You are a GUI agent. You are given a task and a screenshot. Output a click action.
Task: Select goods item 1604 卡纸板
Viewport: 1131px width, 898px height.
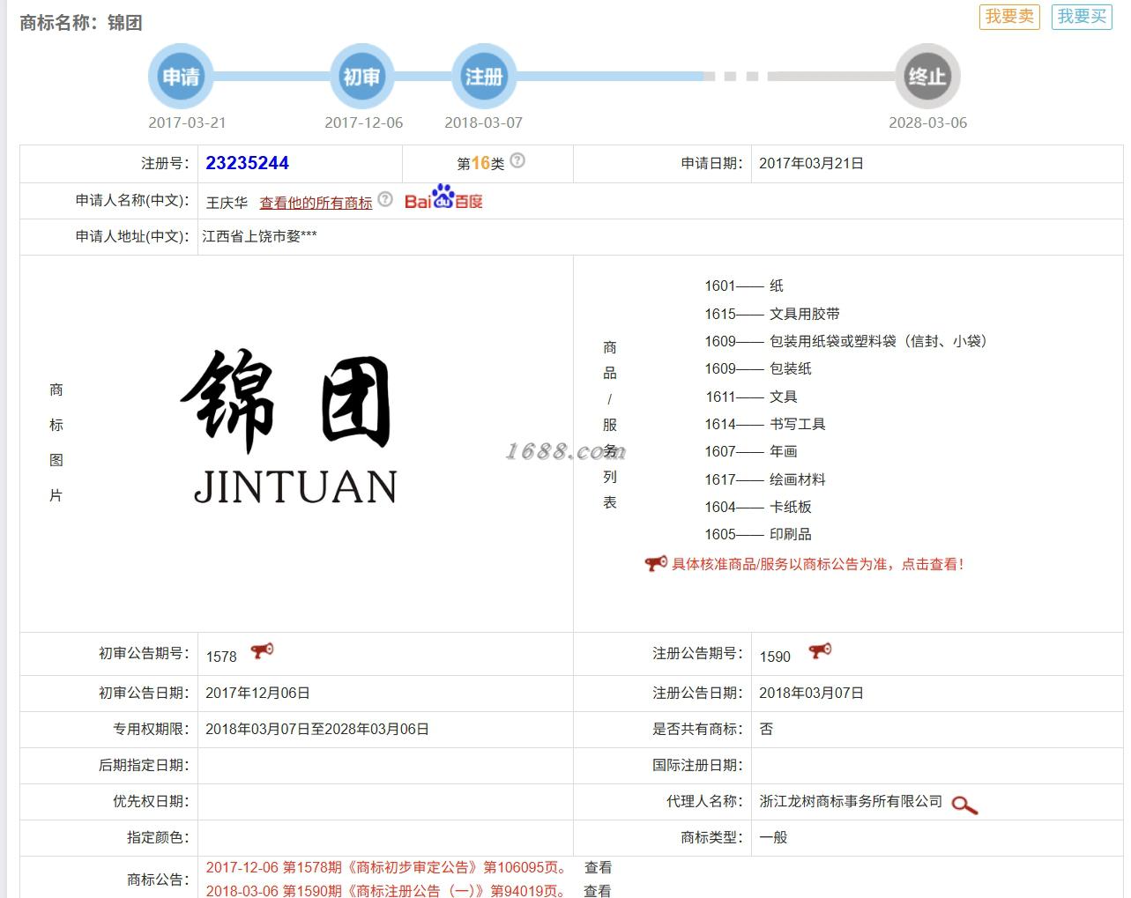[758, 507]
